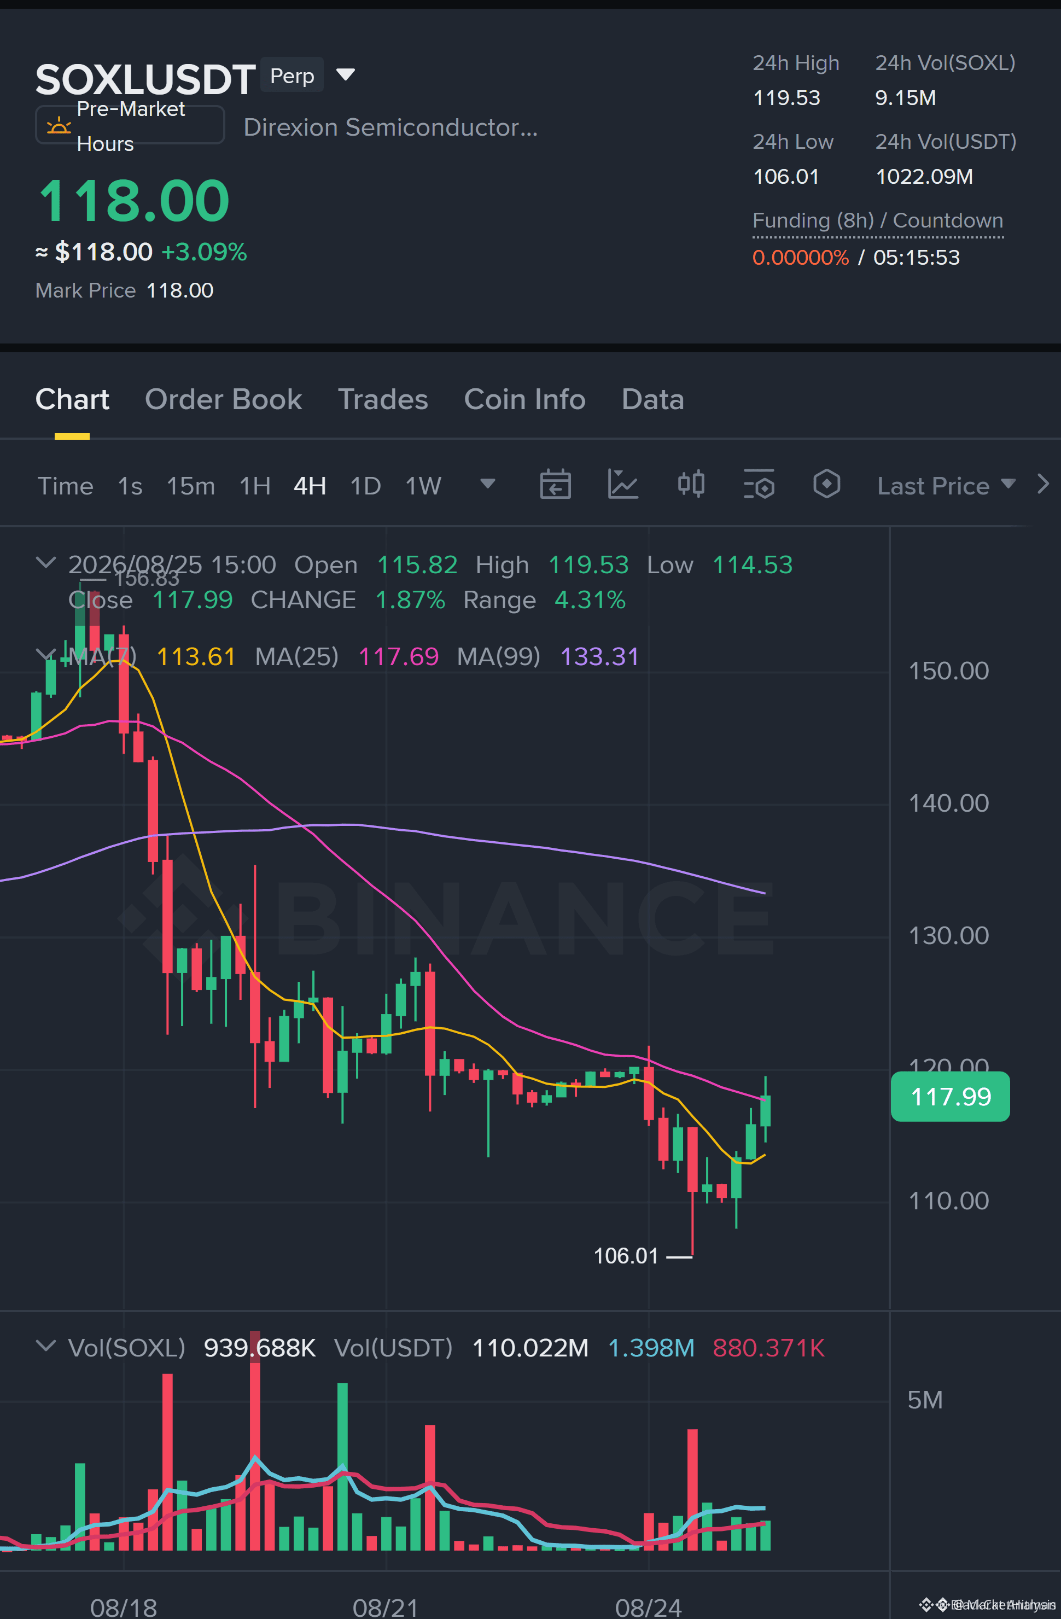Screen dimensions: 1061x1619
Task: Tap the 5M volume axis label
Action: point(925,1400)
